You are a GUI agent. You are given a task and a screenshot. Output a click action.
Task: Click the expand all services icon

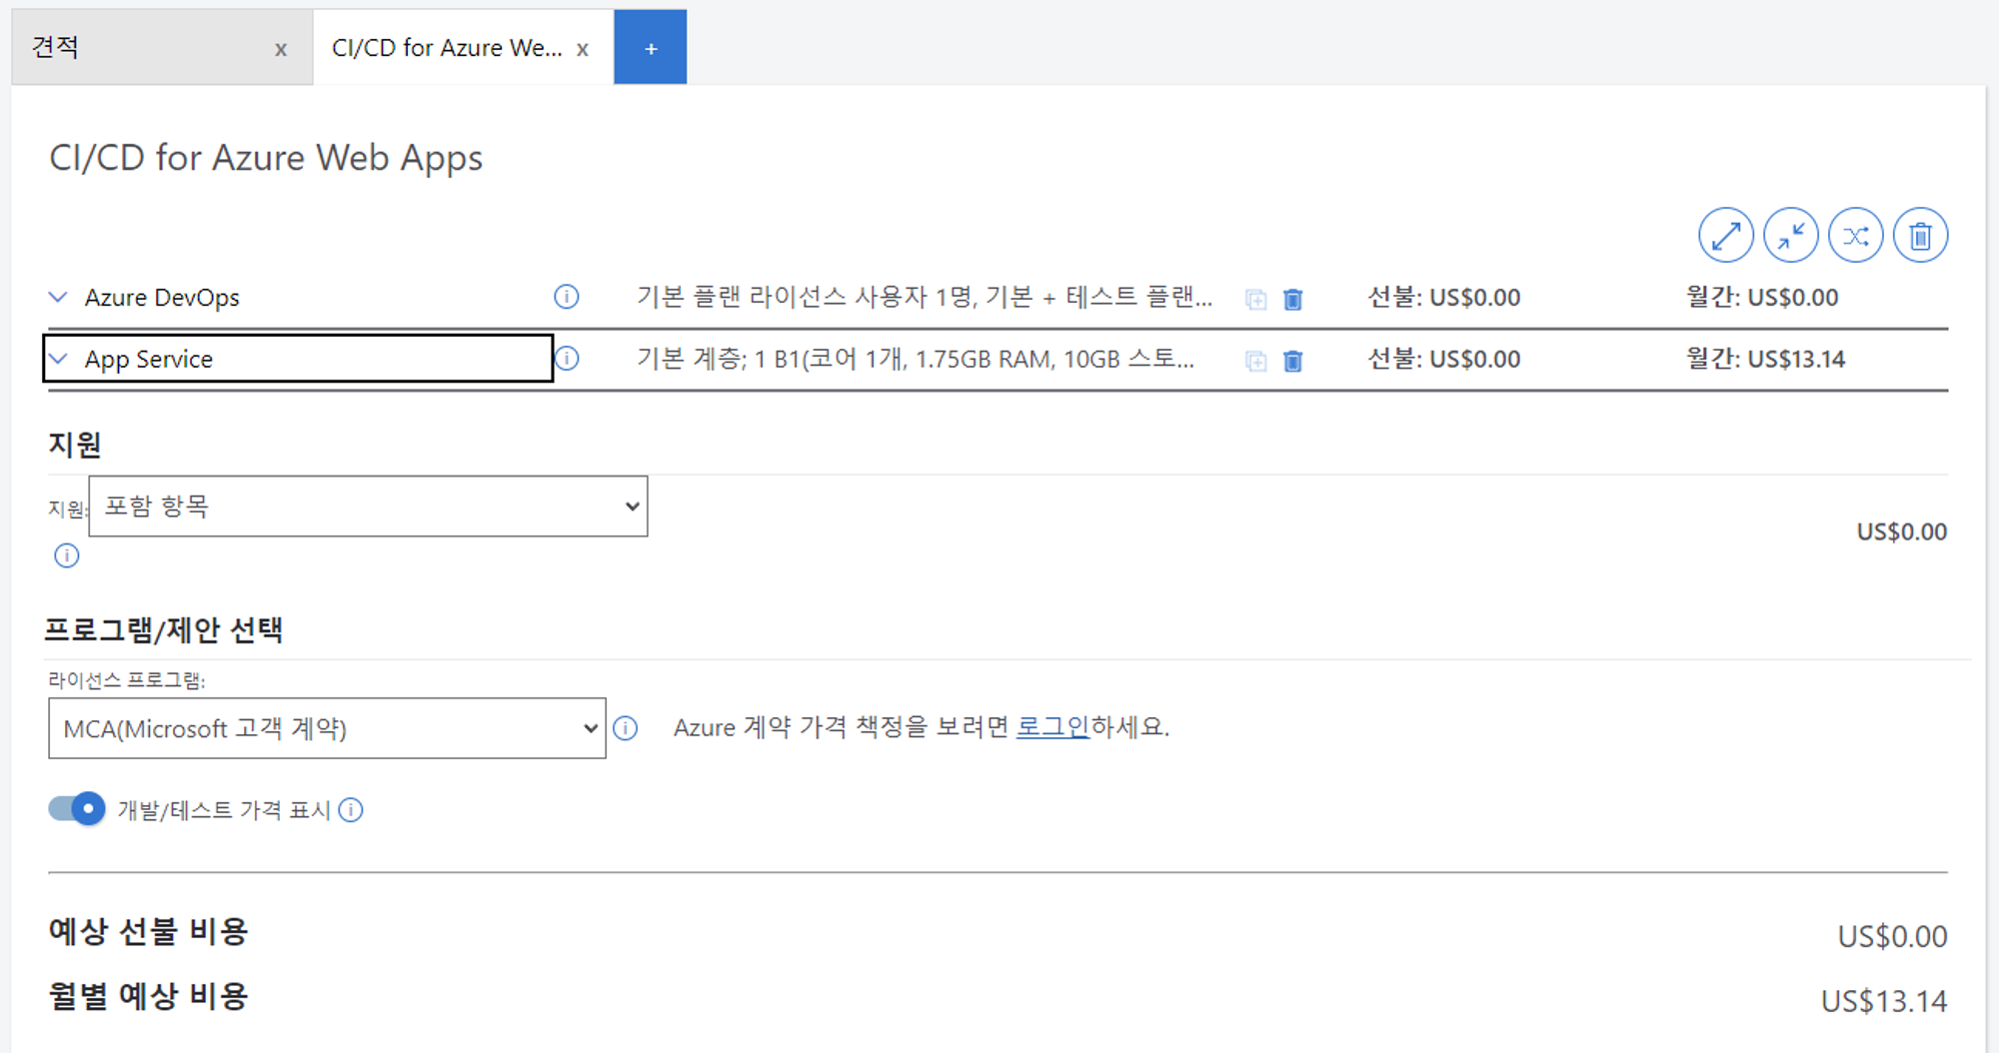(x=1725, y=236)
